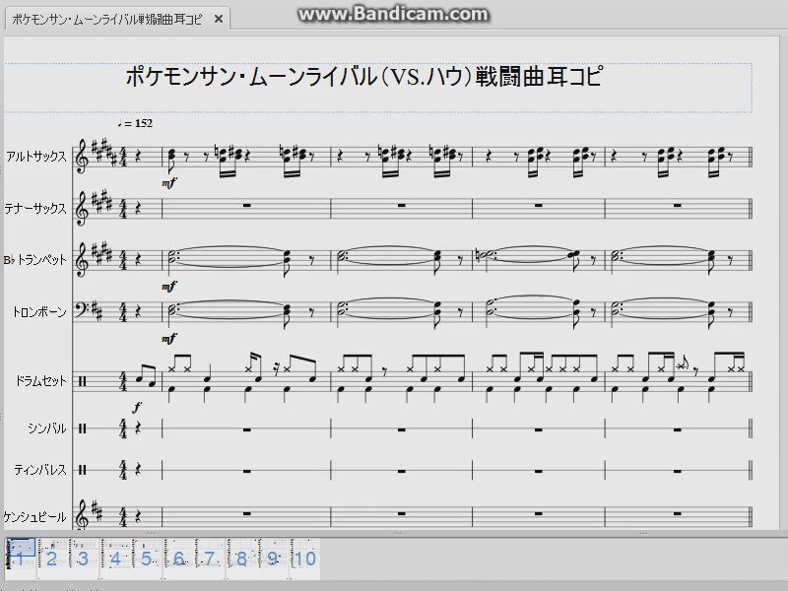Open page 6 thumbnail in navigator

[x=179, y=558]
